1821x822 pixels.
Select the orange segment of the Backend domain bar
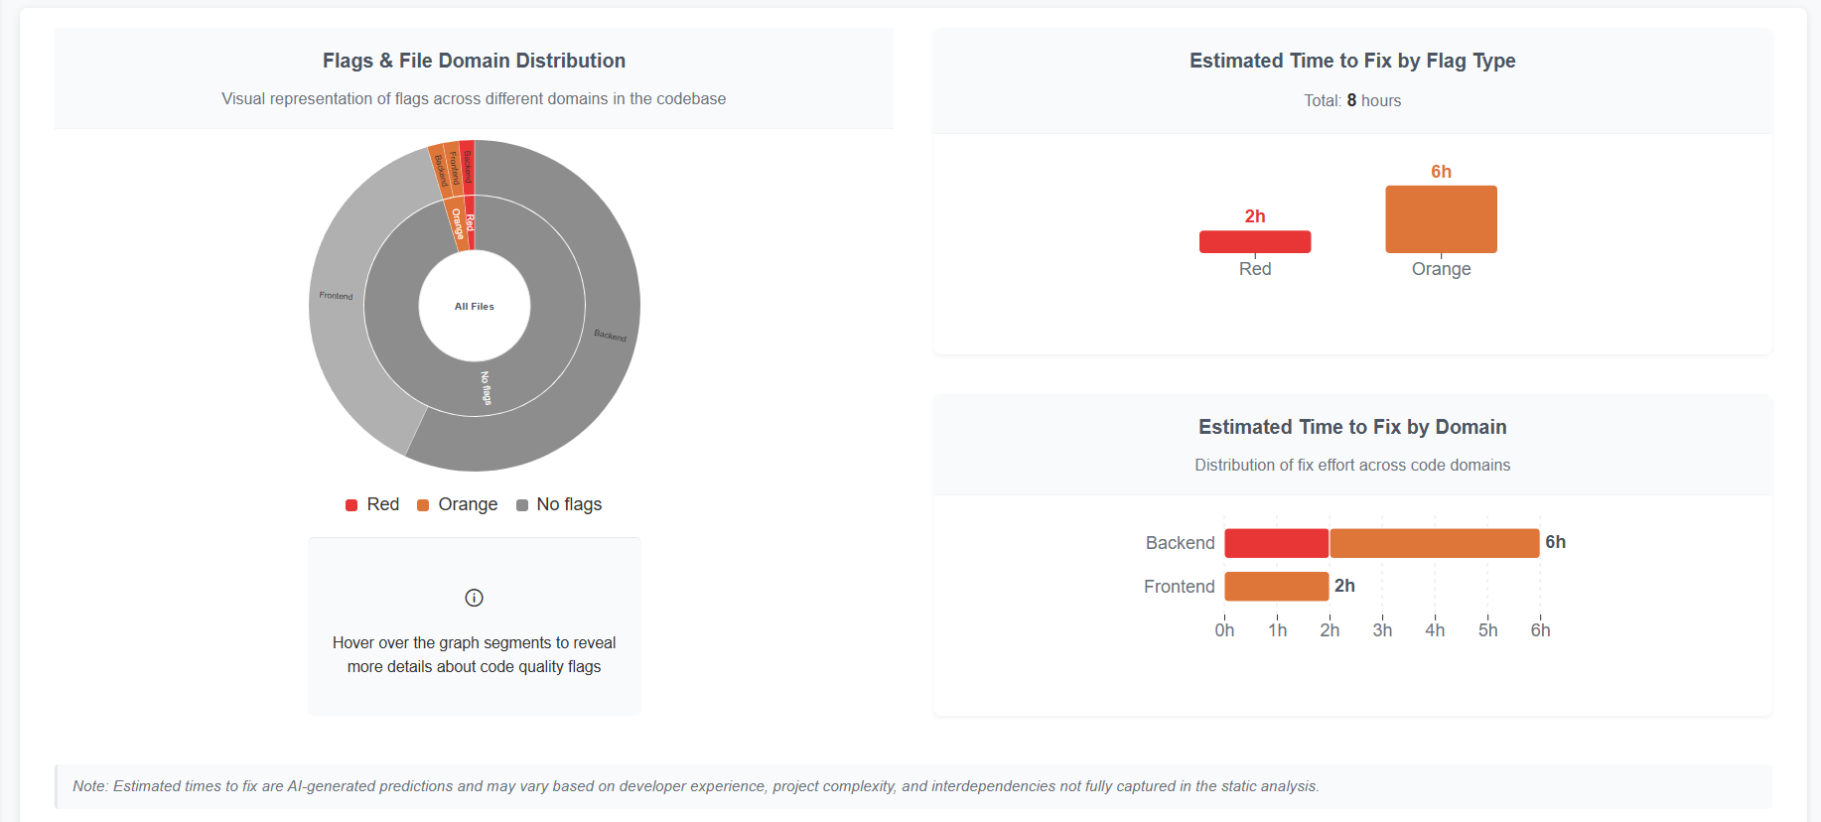point(1434,543)
